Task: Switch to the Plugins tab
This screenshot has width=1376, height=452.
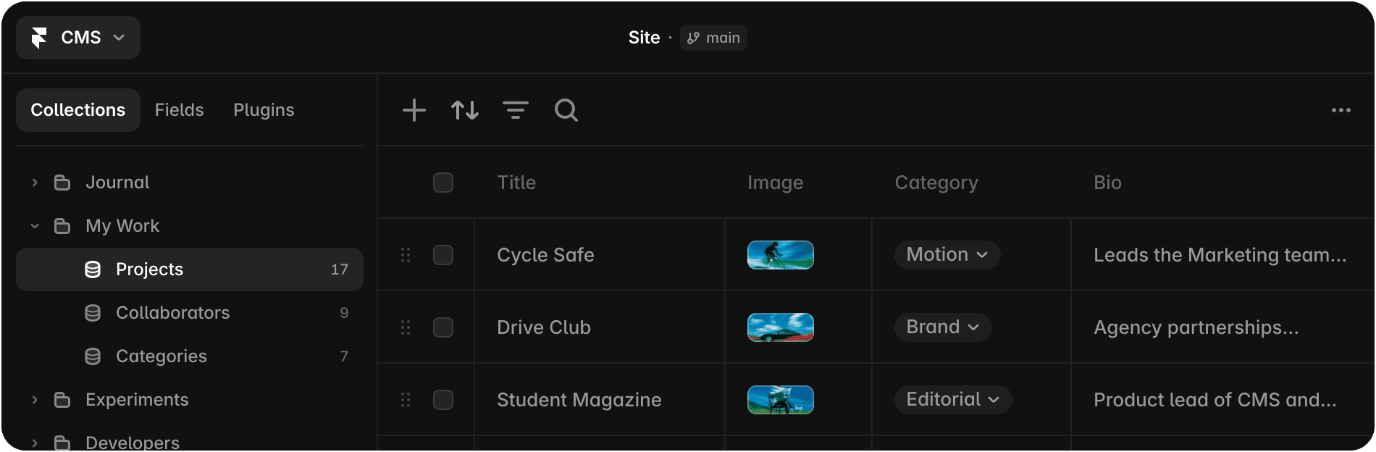Action: (x=264, y=110)
